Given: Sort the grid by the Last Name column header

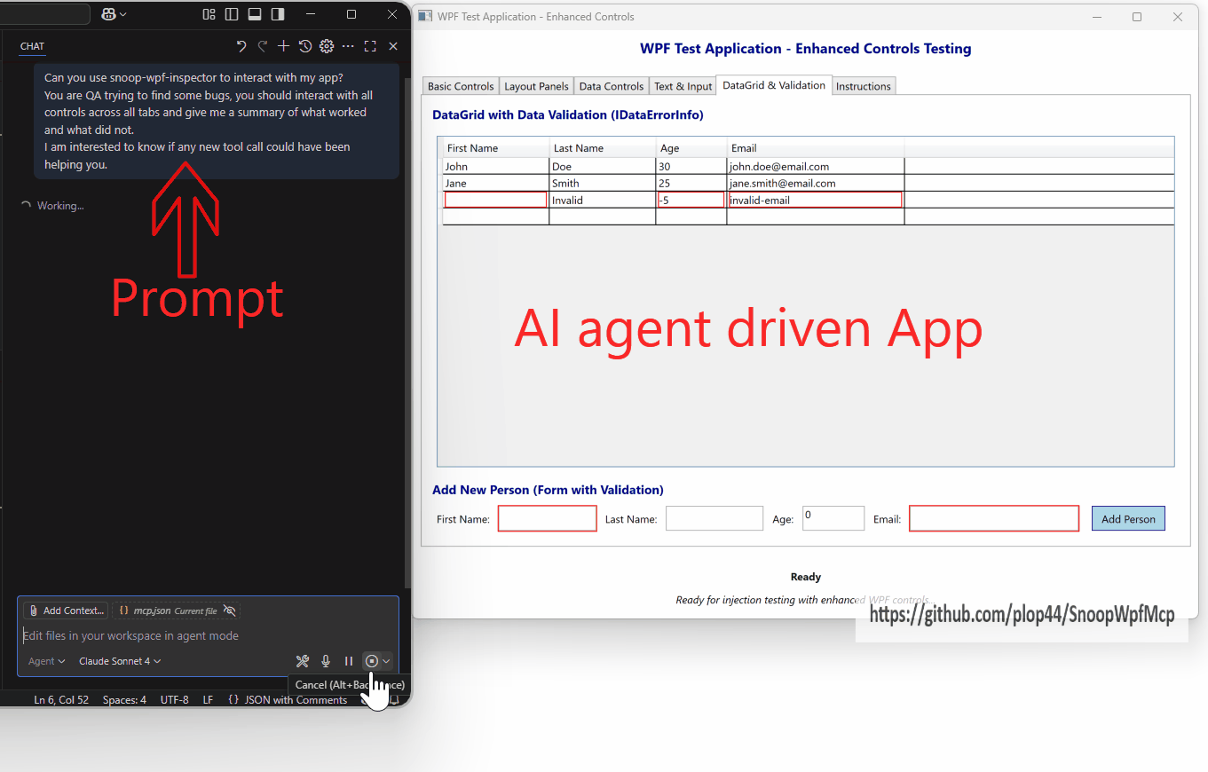Looking at the screenshot, I should pyautogui.click(x=602, y=148).
